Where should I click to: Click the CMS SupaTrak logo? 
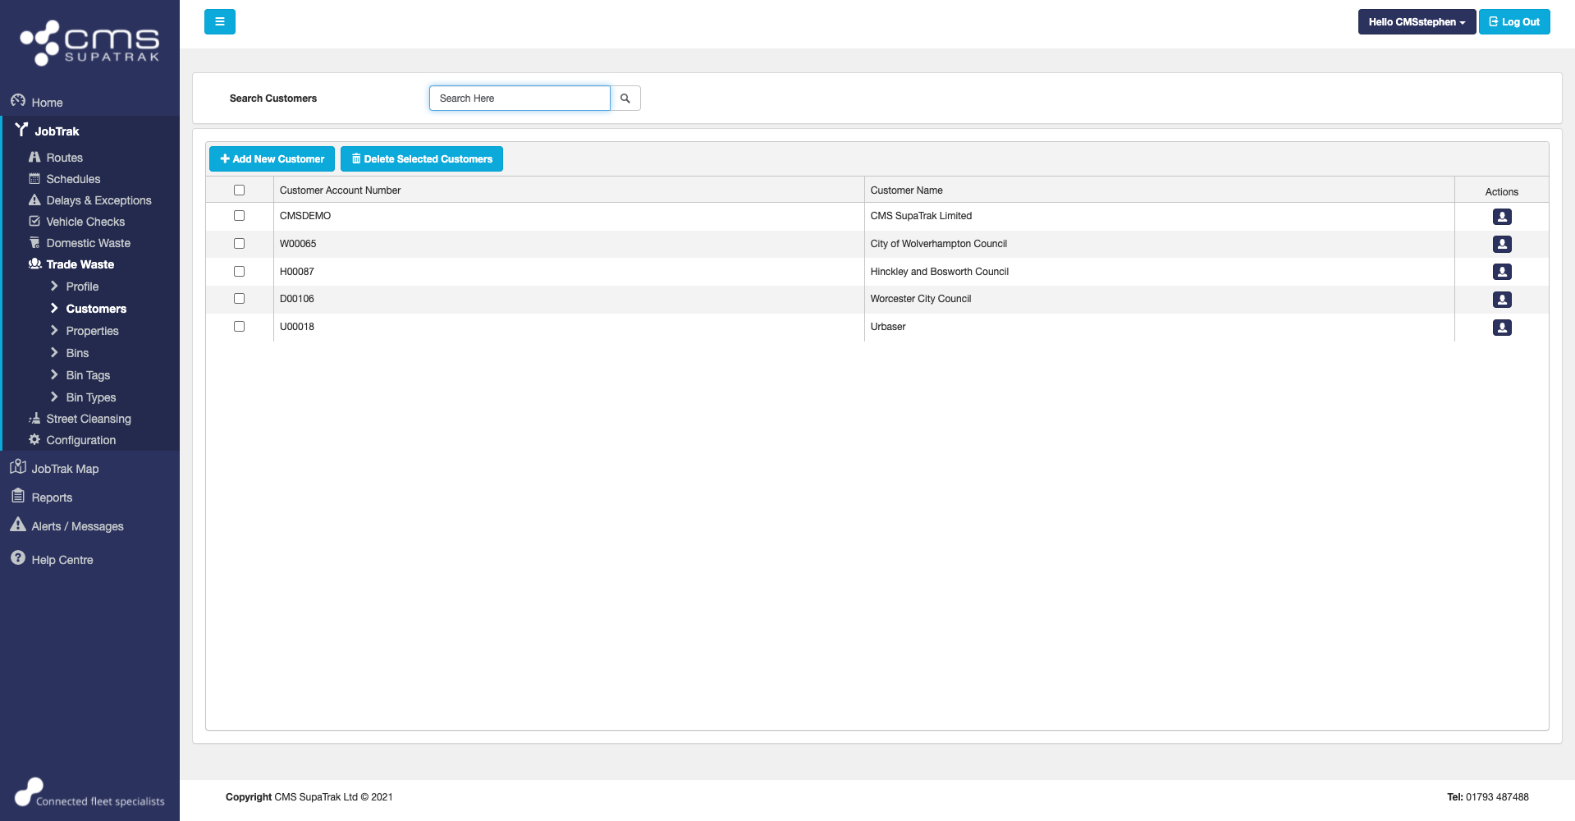(x=89, y=43)
